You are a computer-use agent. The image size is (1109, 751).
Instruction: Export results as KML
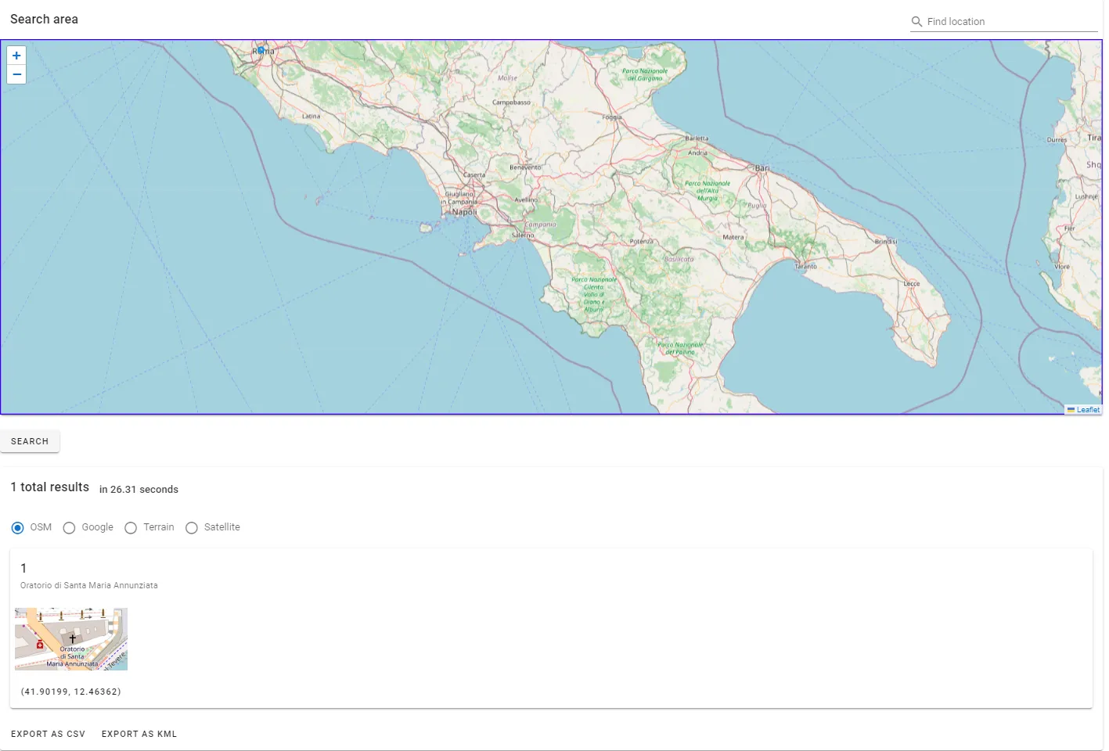[139, 734]
